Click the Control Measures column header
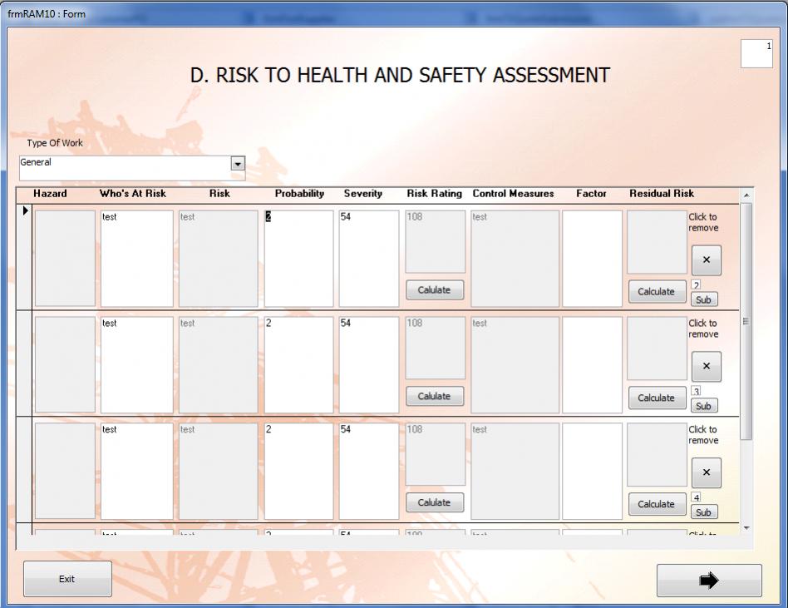788x608 pixels. point(513,194)
